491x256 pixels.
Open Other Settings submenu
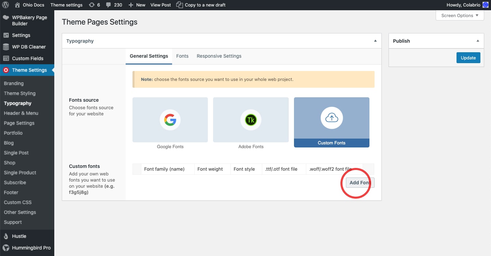(x=20, y=212)
